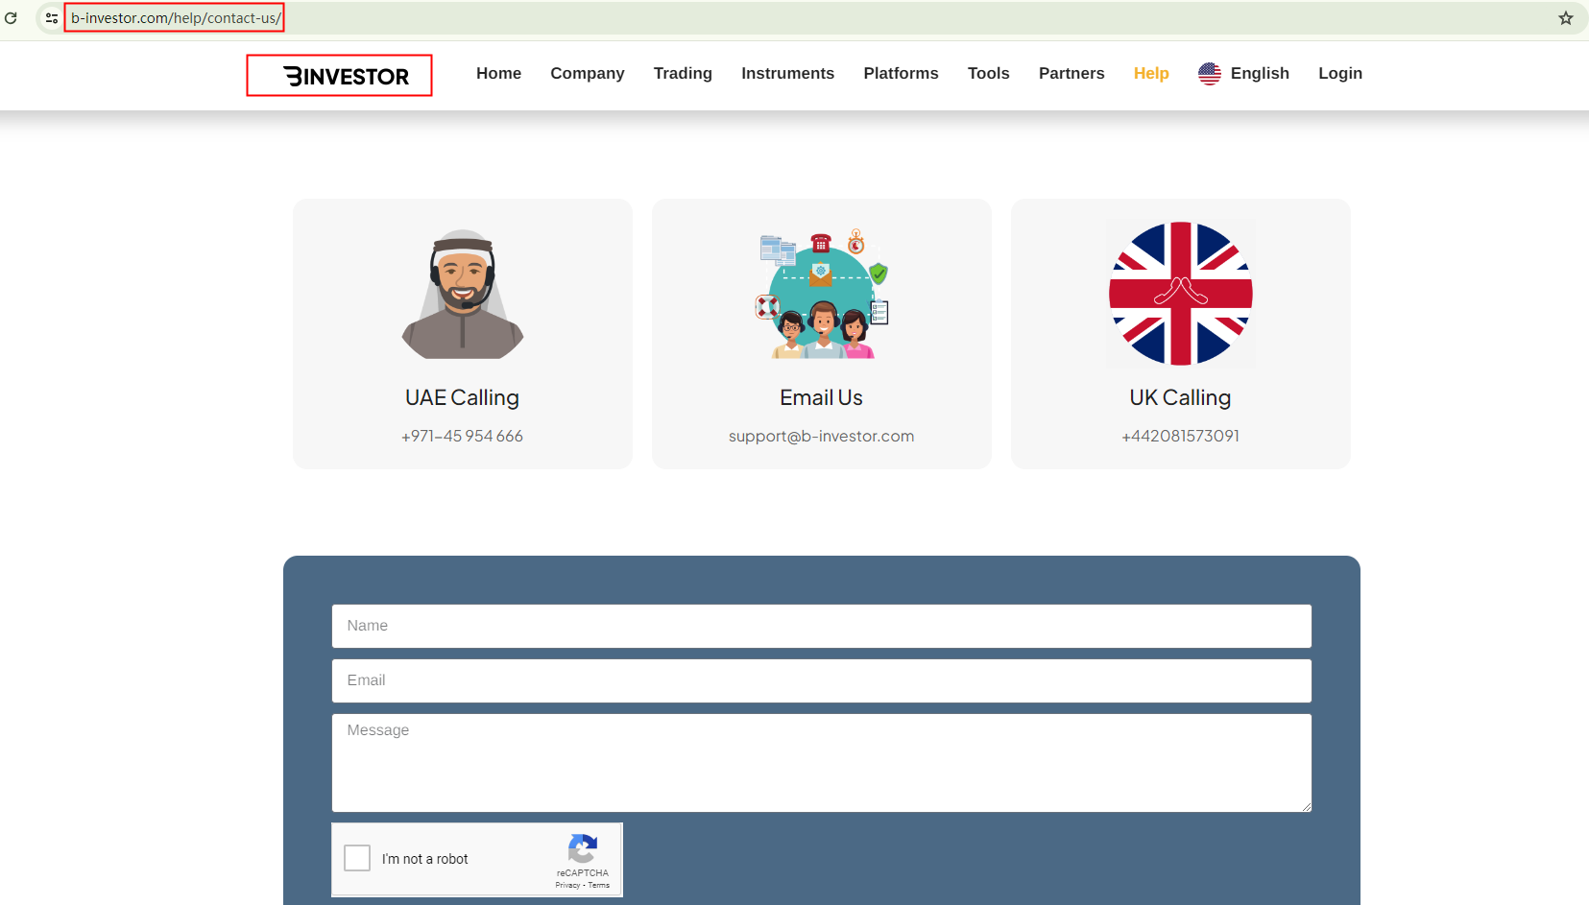
Task: Click the email support team illustration
Action: tap(822, 295)
